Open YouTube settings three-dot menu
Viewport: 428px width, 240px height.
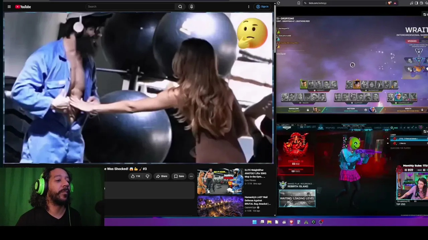(x=249, y=7)
